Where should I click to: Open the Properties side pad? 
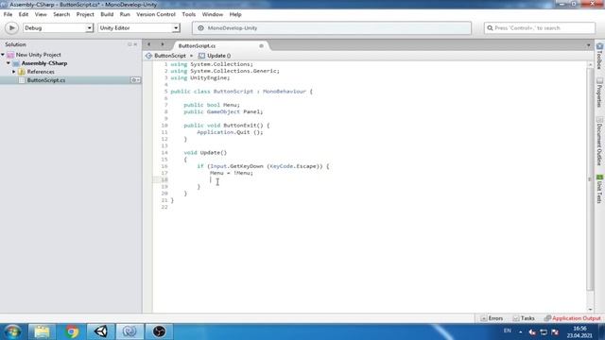tap(599, 93)
